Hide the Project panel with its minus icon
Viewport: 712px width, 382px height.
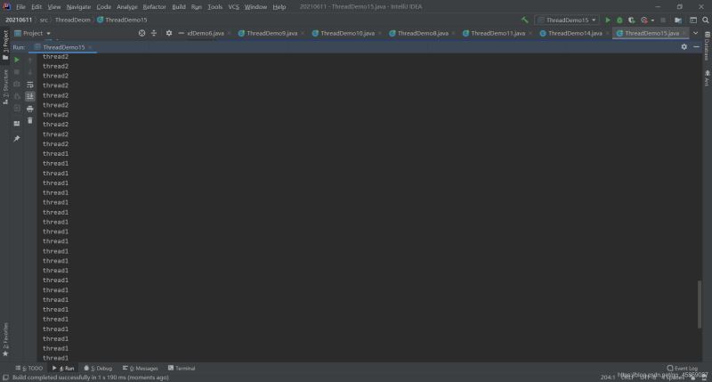coord(182,33)
